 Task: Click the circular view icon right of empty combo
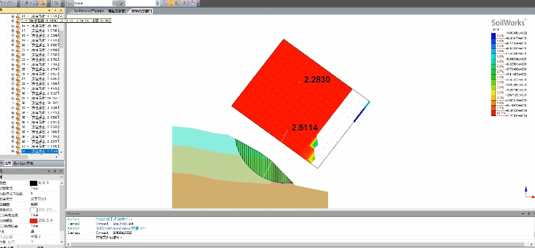point(164,3)
